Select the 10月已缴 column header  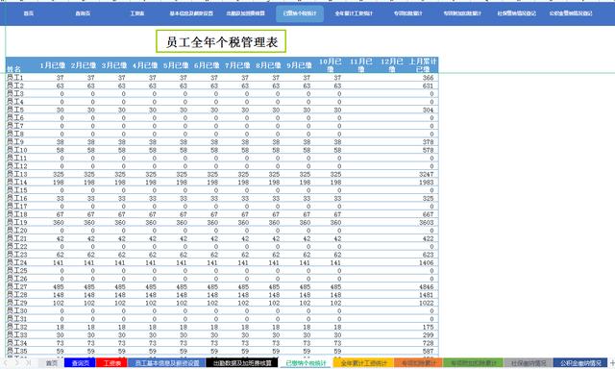[x=331, y=65]
